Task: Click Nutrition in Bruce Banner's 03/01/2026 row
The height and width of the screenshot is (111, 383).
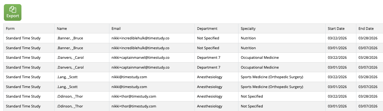Action: coord(248,48)
